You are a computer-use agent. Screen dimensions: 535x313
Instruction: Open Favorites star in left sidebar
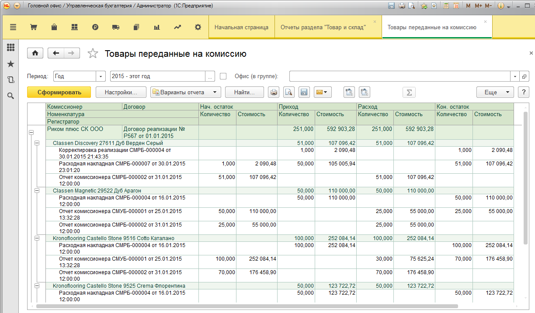pyautogui.click(x=11, y=64)
